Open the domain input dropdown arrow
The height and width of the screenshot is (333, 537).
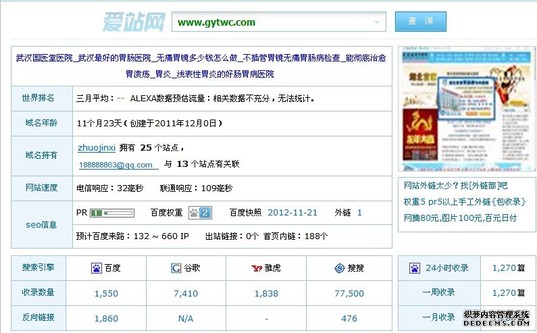tap(377, 22)
